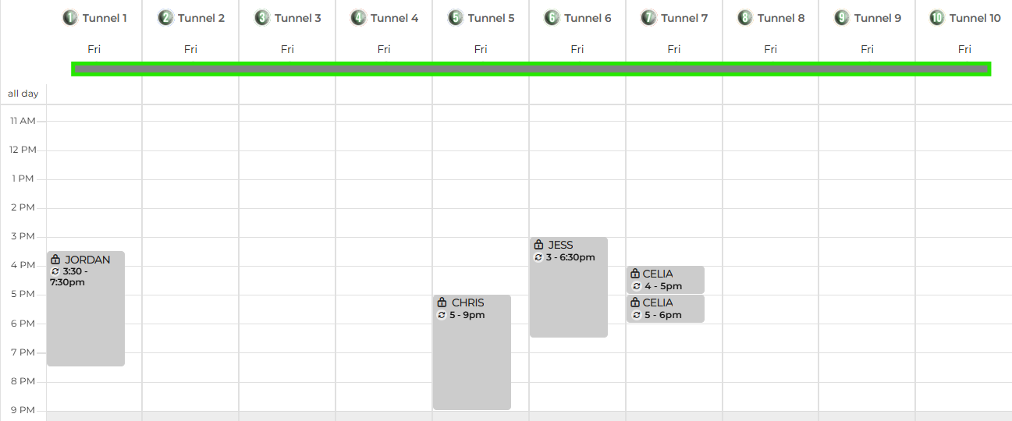Click recurring icon on CELIA 4 - 5pm booking
Screen dimensions: 1012x421
click(x=636, y=286)
